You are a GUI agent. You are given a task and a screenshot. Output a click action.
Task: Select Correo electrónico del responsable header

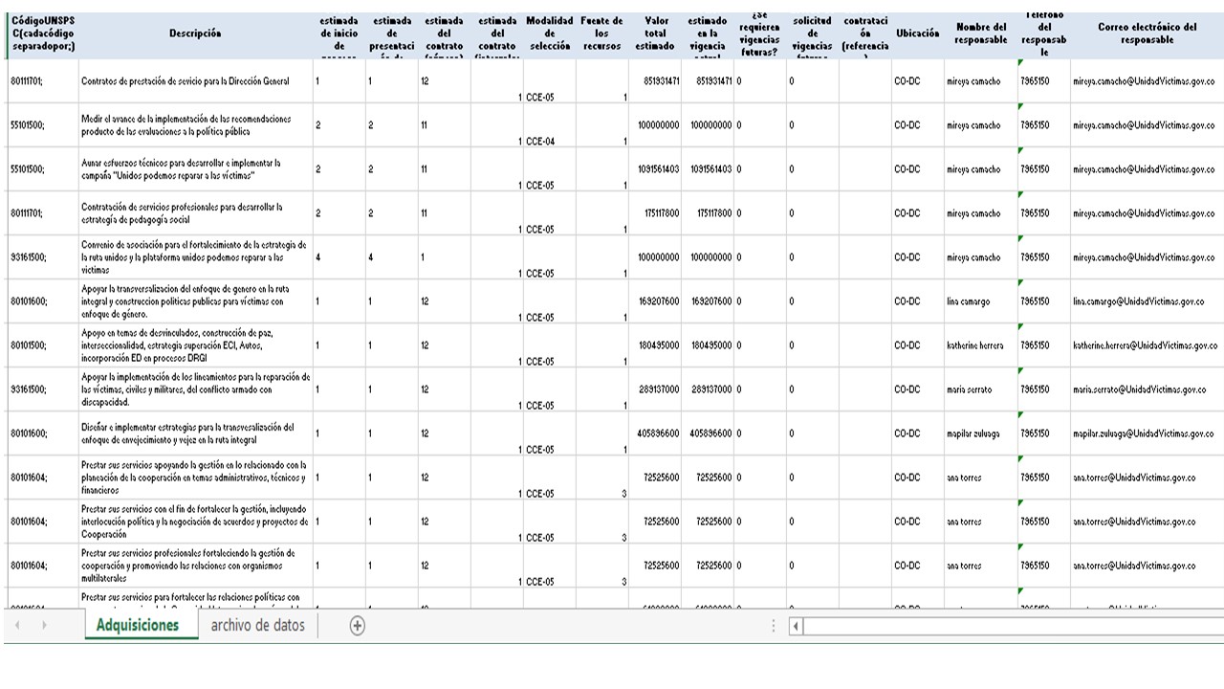1147,34
